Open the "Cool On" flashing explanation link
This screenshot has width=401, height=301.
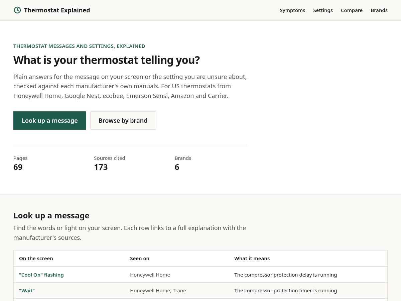[41, 275]
